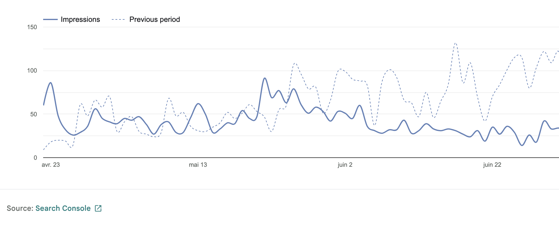Click the lowest dip of Impressions after juin 22
559x226 pixels.
coord(522,145)
